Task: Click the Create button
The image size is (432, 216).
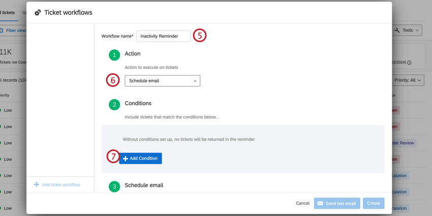Action: (374, 203)
